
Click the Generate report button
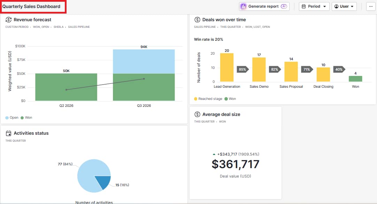[264, 7]
